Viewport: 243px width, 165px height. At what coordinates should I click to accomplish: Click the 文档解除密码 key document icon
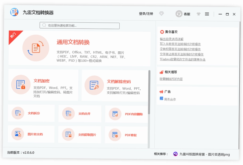94,85
